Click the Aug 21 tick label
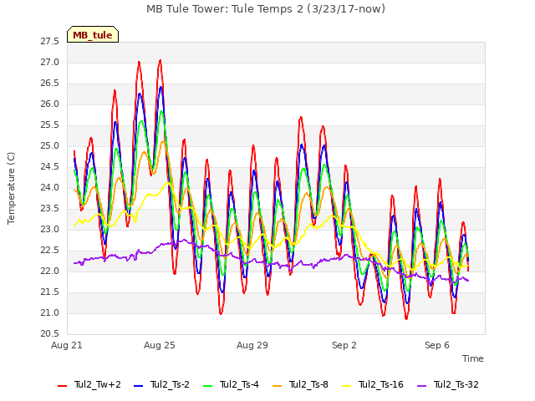Screen dimensions: 535x401 pyautogui.click(x=67, y=345)
